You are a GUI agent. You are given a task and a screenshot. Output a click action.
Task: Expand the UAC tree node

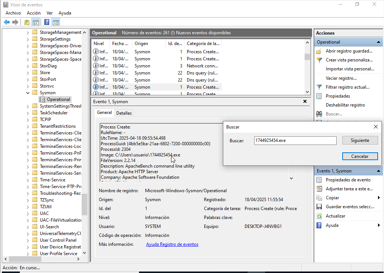point(28,213)
